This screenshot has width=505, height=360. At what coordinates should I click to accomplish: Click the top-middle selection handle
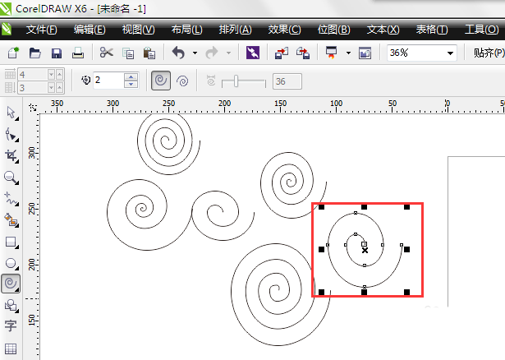tap(365, 207)
